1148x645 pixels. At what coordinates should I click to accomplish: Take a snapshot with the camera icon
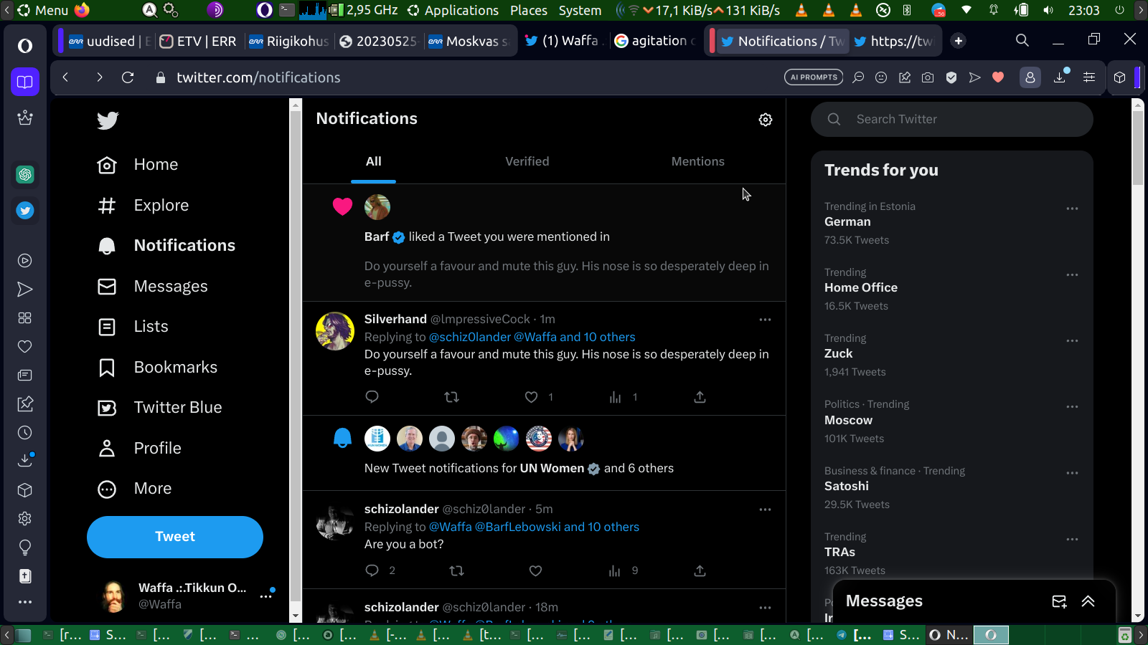(928, 77)
